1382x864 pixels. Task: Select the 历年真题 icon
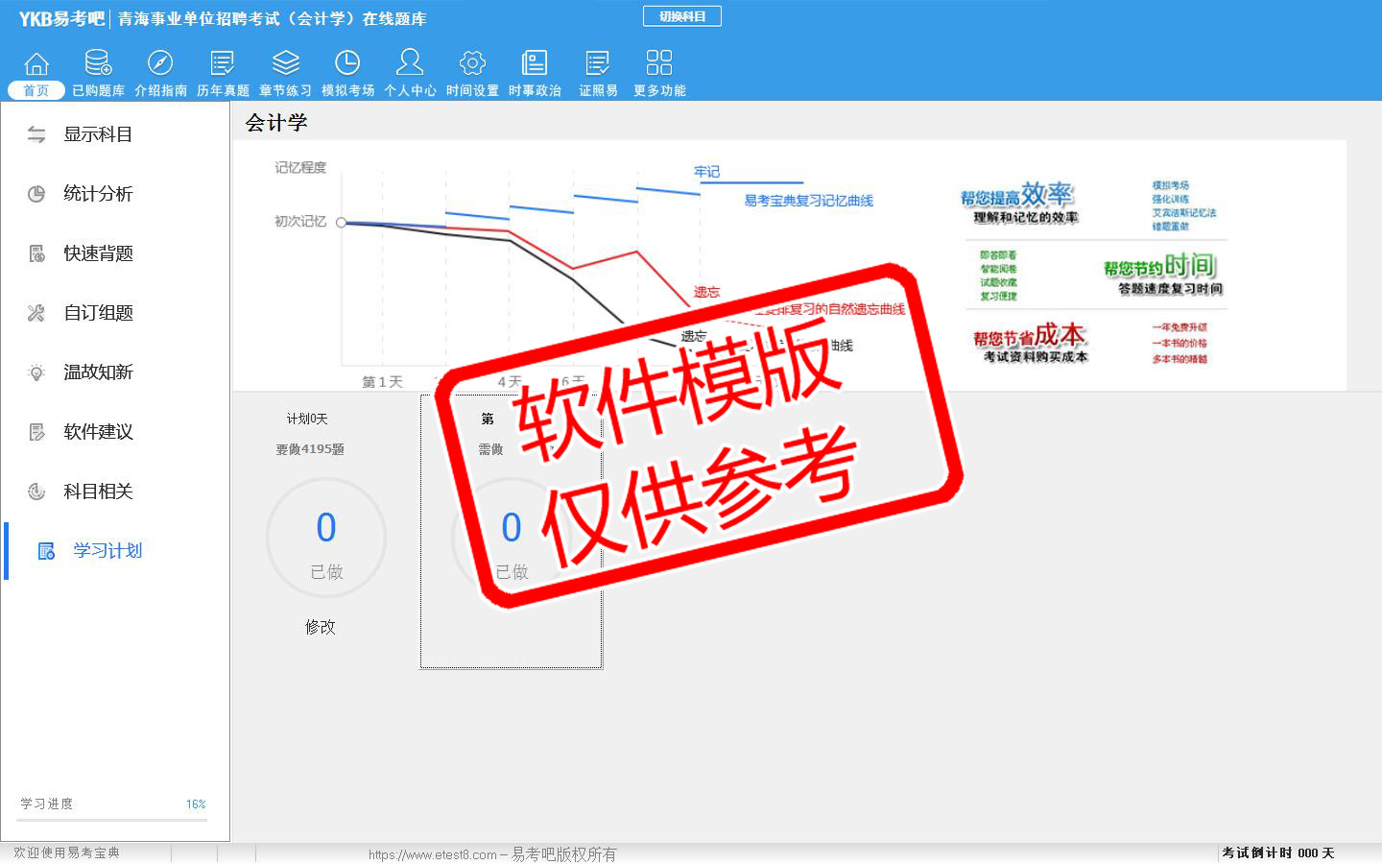[x=223, y=64]
